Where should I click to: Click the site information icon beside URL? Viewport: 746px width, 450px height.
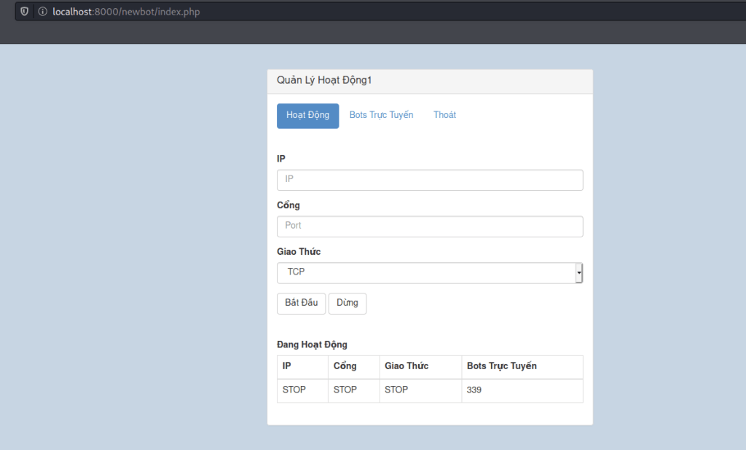click(x=42, y=12)
